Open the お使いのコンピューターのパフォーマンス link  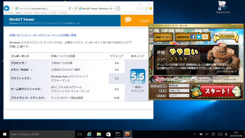click(x=43, y=35)
